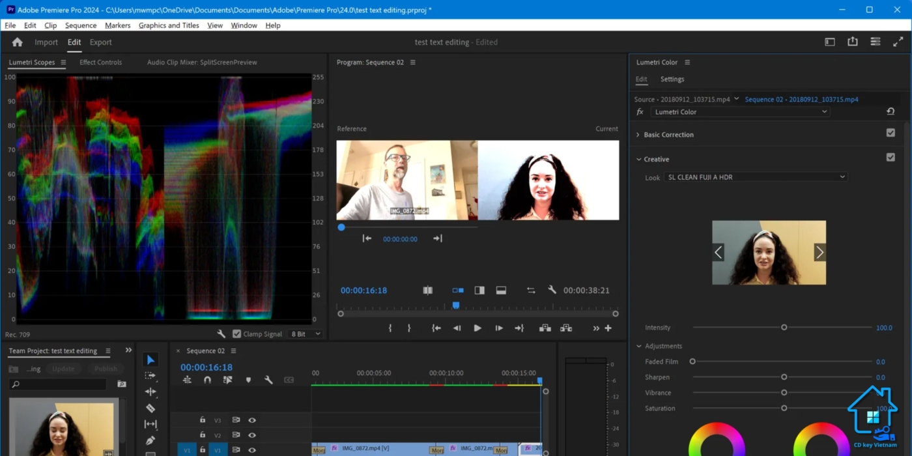This screenshot has height=456, width=912.
Task: Toggle V3 track lock
Action: [x=203, y=420]
